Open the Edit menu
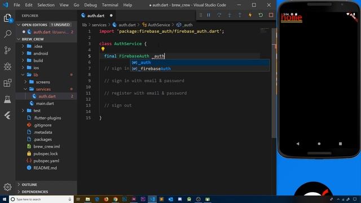This screenshot has height=203, width=361. (x=29, y=5)
